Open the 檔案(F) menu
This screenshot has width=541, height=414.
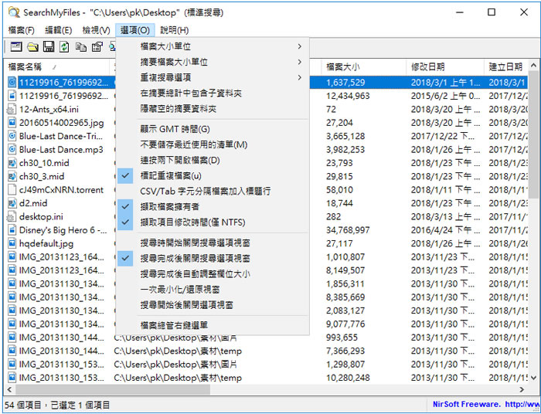22,30
